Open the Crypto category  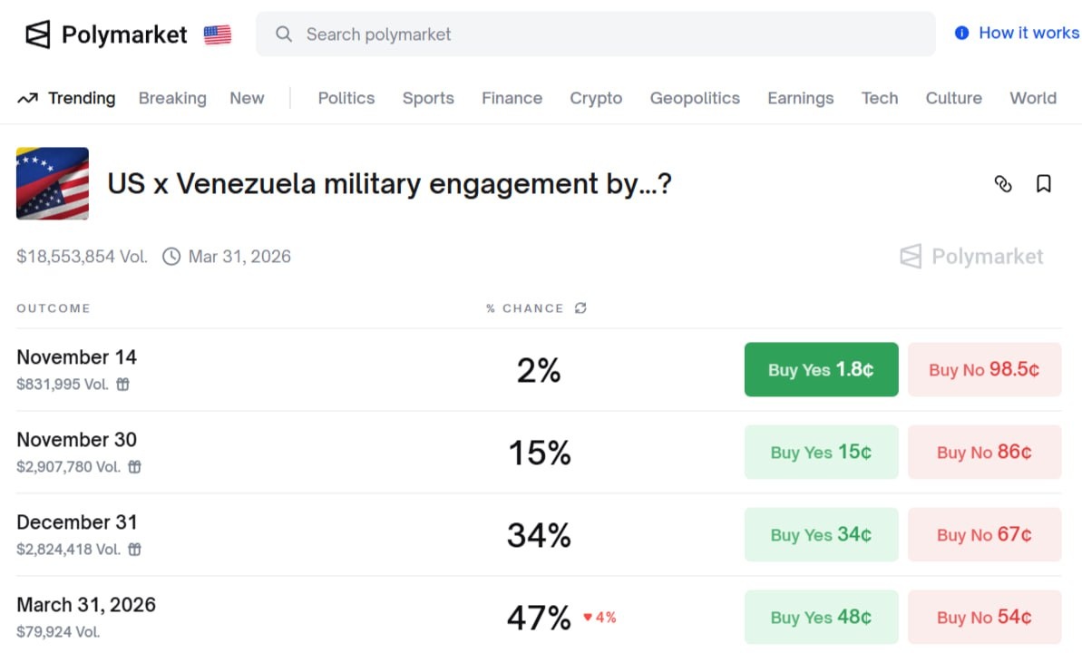(596, 98)
